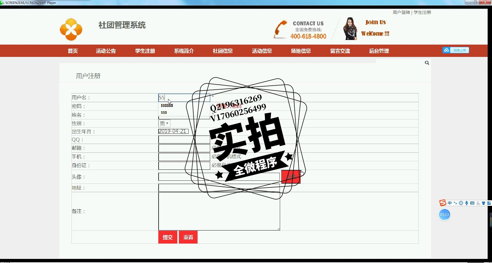
Task: Click the 手机 input field
Action: (184, 157)
